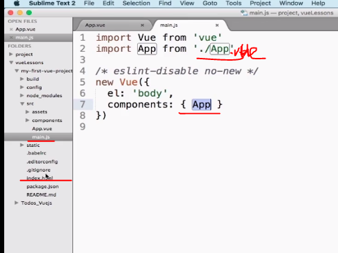
Task: Collapse the my-first-vue-project folder
Action: click(x=17, y=71)
